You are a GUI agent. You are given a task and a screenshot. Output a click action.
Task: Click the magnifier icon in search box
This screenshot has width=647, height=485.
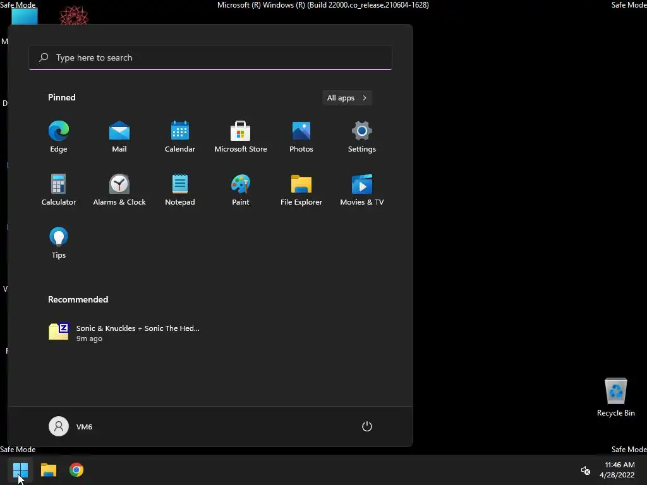coord(44,57)
